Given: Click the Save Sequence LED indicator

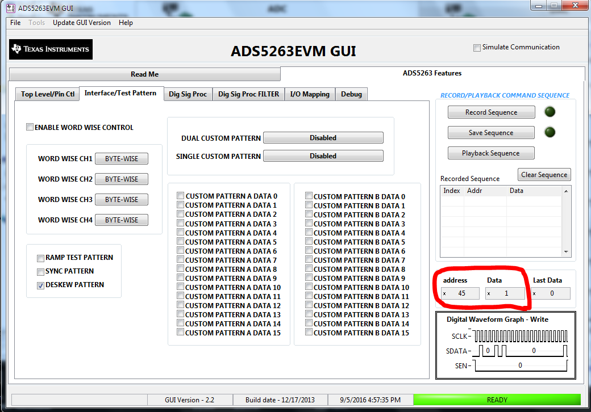Looking at the screenshot, I should point(550,132).
